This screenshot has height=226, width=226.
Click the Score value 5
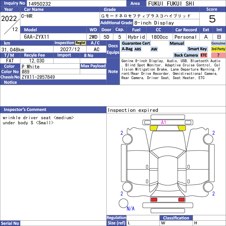212,19
